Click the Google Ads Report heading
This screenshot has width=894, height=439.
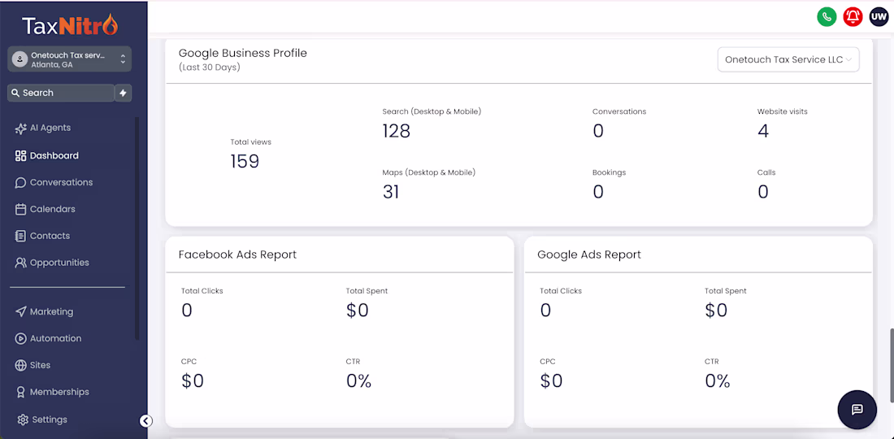pos(589,254)
